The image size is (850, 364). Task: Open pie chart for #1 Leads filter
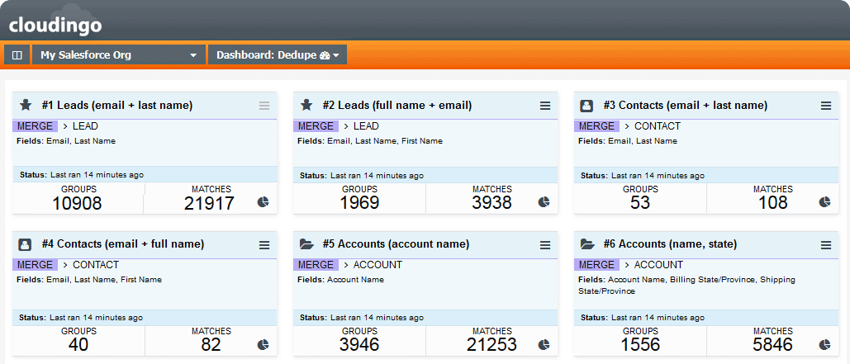263,202
